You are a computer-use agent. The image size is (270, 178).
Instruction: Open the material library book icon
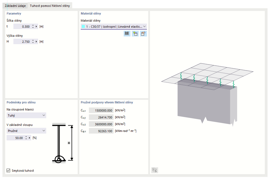(127, 33)
